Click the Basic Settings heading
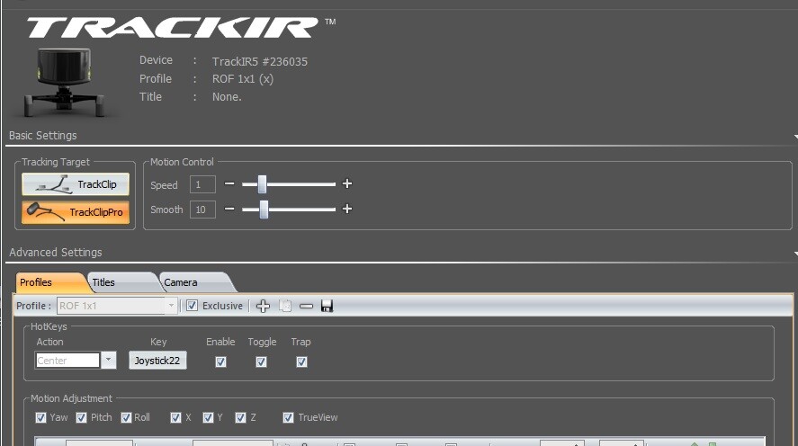The width and height of the screenshot is (798, 446). tap(43, 136)
